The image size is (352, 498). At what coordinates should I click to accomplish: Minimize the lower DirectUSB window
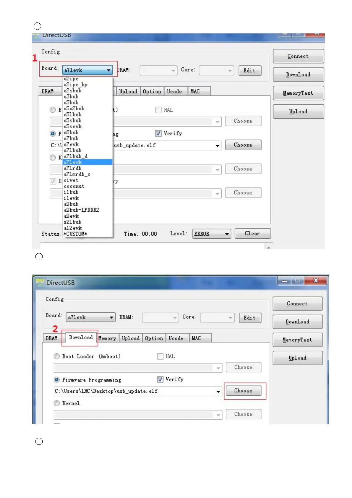point(284,281)
